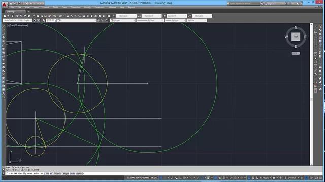Screen dimensions: 325x182
Task: Select the Multiline Text tool
Action: tap(4, 93)
